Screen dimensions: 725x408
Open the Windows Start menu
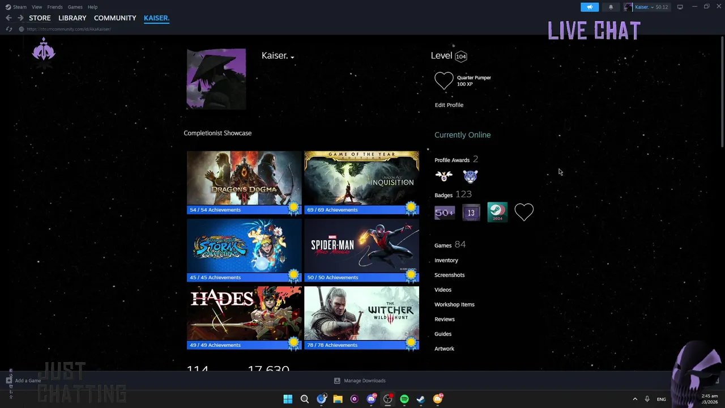pyautogui.click(x=288, y=399)
